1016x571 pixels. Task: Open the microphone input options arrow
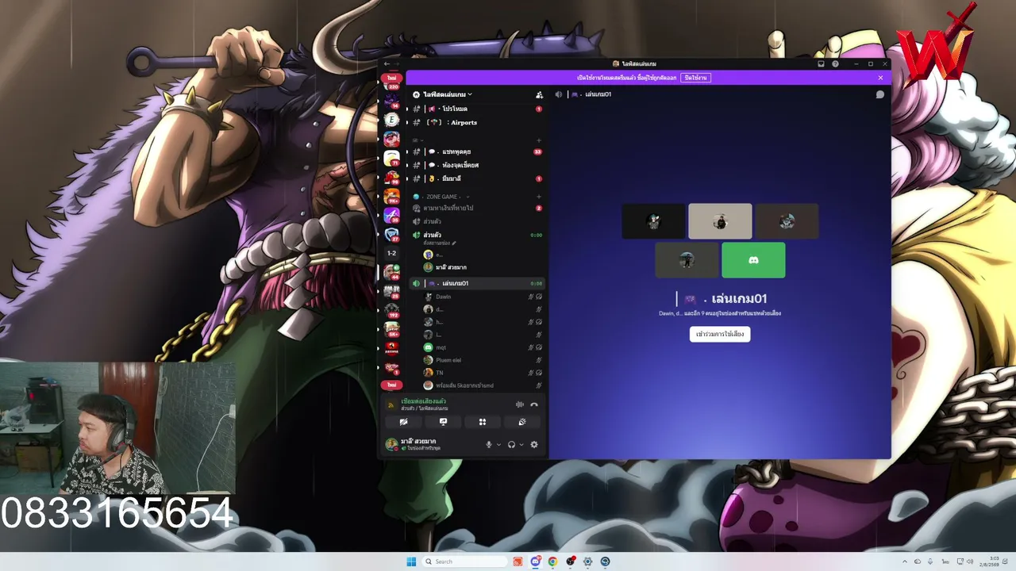[x=498, y=445]
